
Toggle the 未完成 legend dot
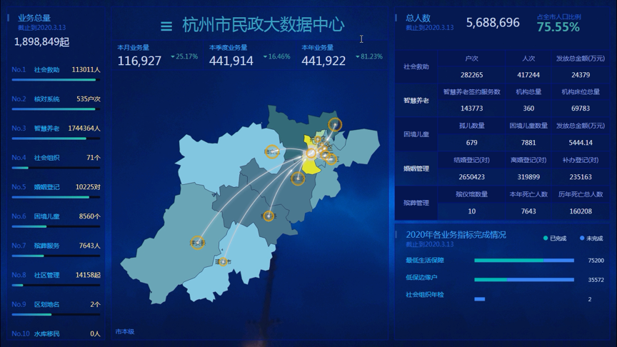click(x=582, y=238)
